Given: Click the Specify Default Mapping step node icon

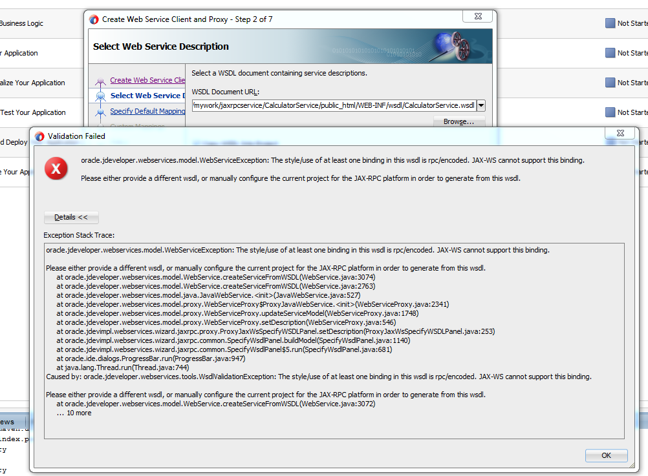Looking at the screenshot, I should [100, 112].
